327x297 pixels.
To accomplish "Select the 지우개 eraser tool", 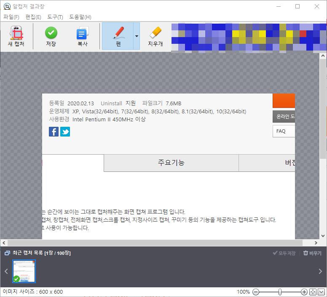I will [x=155, y=36].
